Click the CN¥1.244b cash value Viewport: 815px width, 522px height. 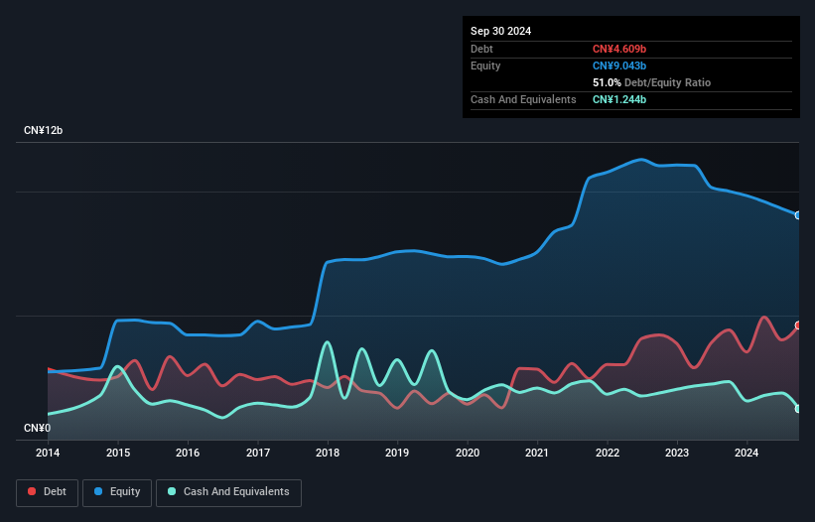coord(619,99)
